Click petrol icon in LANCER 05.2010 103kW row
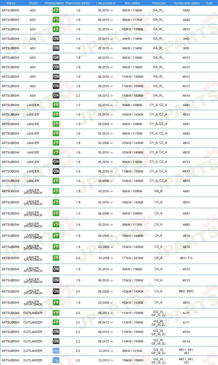The height and width of the screenshot is (365, 218). click(x=56, y=152)
